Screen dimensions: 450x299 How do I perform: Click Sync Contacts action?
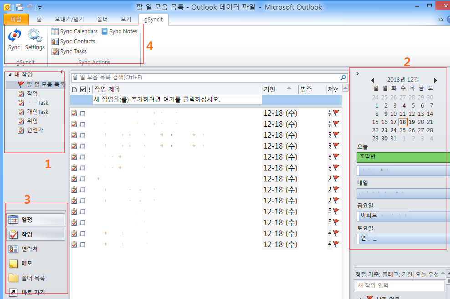click(73, 41)
